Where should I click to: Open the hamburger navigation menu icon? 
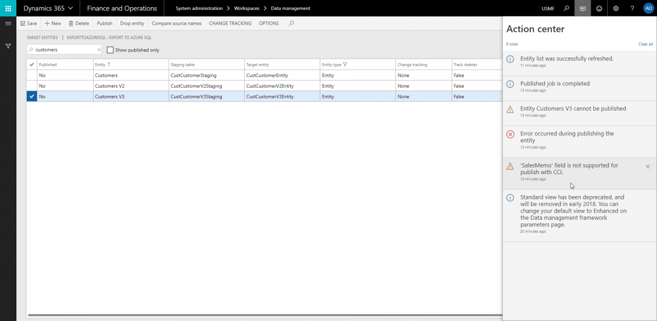click(x=8, y=24)
